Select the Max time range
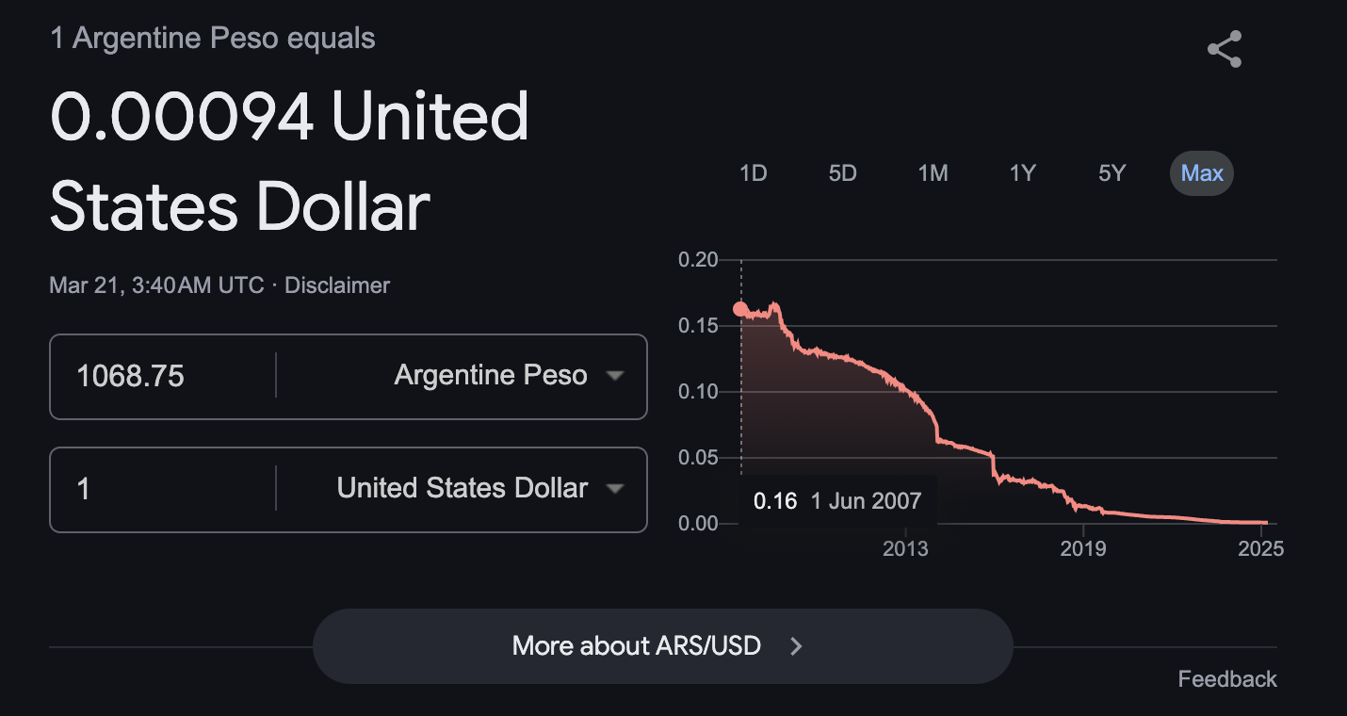 pyautogui.click(x=1202, y=173)
